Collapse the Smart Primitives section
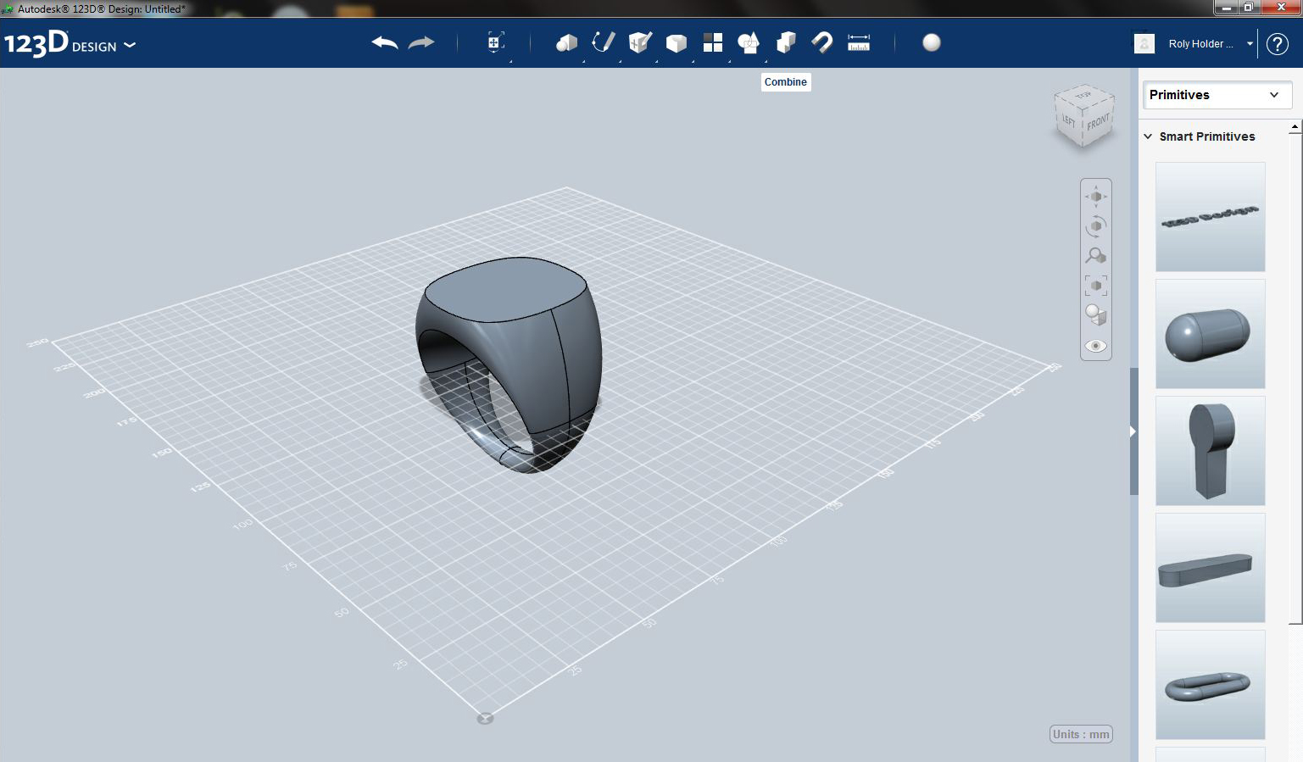The image size is (1303, 762). tap(1148, 136)
